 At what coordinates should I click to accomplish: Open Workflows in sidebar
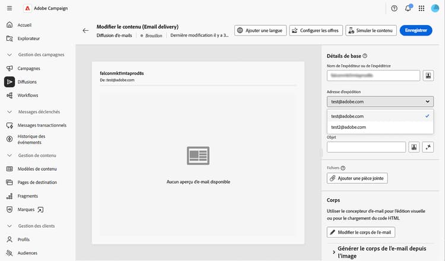coord(28,96)
